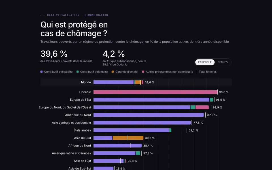272x170 pixels.
Task: Click the Asie centrale et occidentale bar
Action: pyautogui.click(x=142, y=122)
